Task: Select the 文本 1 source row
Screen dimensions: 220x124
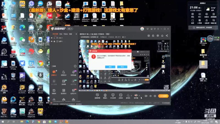Action: (x=64, y=38)
